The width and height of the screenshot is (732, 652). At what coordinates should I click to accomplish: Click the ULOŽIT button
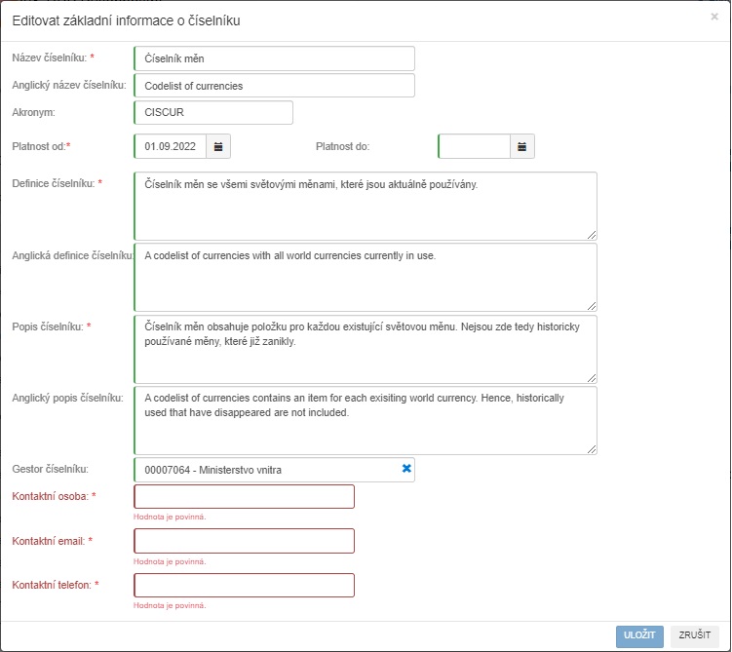(639, 635)
